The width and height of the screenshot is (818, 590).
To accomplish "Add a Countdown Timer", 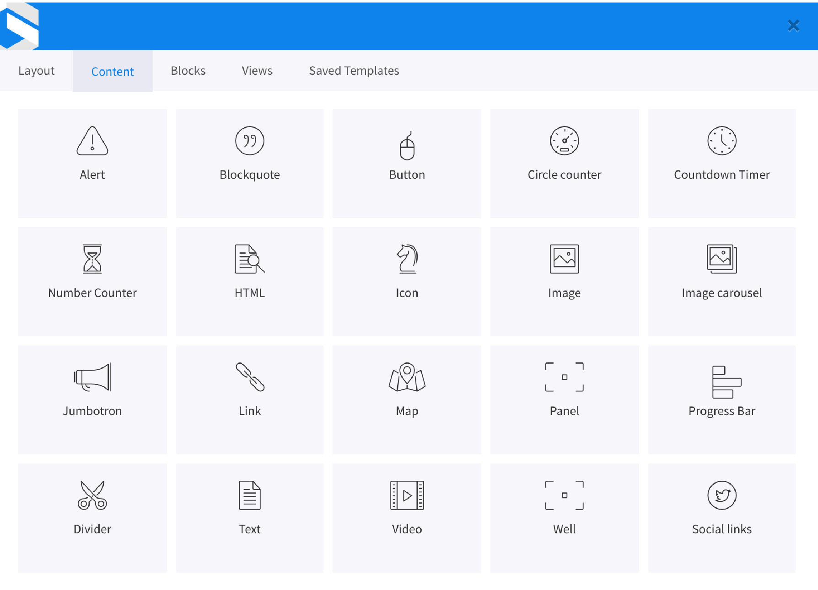I will (721, 163).
